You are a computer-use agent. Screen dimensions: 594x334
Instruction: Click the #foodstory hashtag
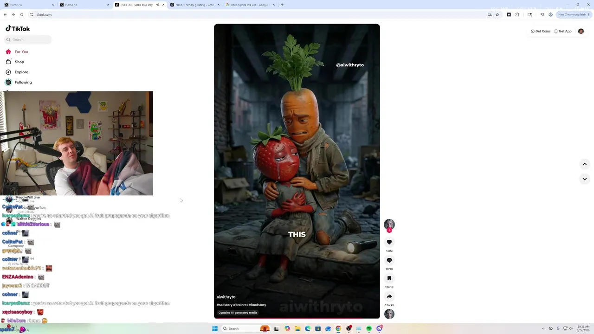pos(257,305)
